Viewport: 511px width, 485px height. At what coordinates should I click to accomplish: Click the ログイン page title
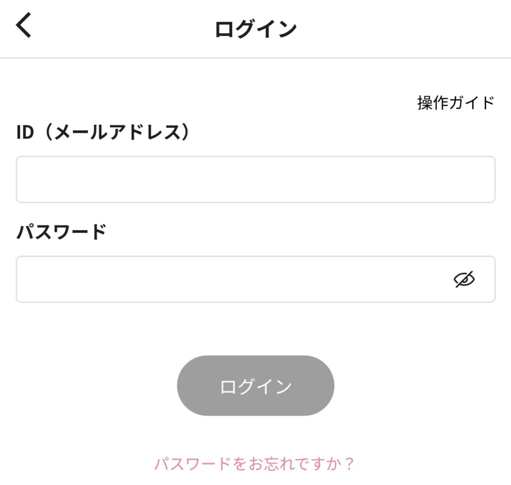click(x=255, y=29)
